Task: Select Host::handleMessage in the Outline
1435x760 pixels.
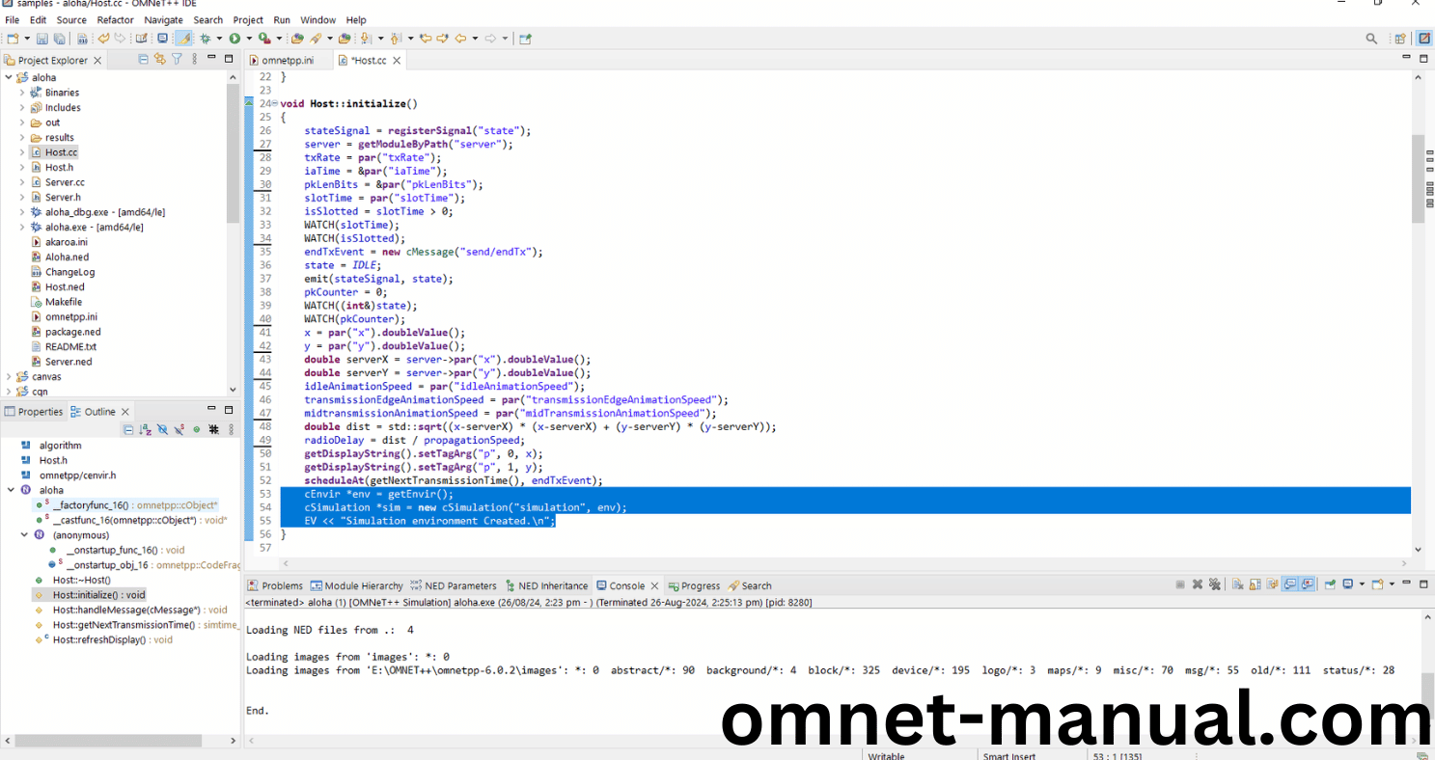Action: click(x=125, y=610)
